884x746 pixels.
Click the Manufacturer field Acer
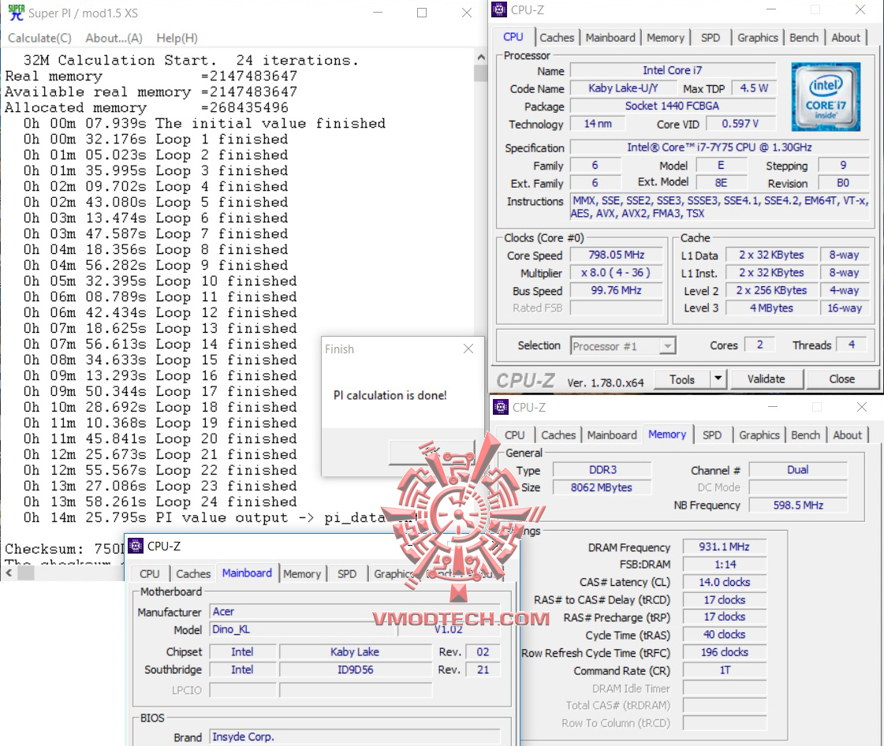pos(355,612)
